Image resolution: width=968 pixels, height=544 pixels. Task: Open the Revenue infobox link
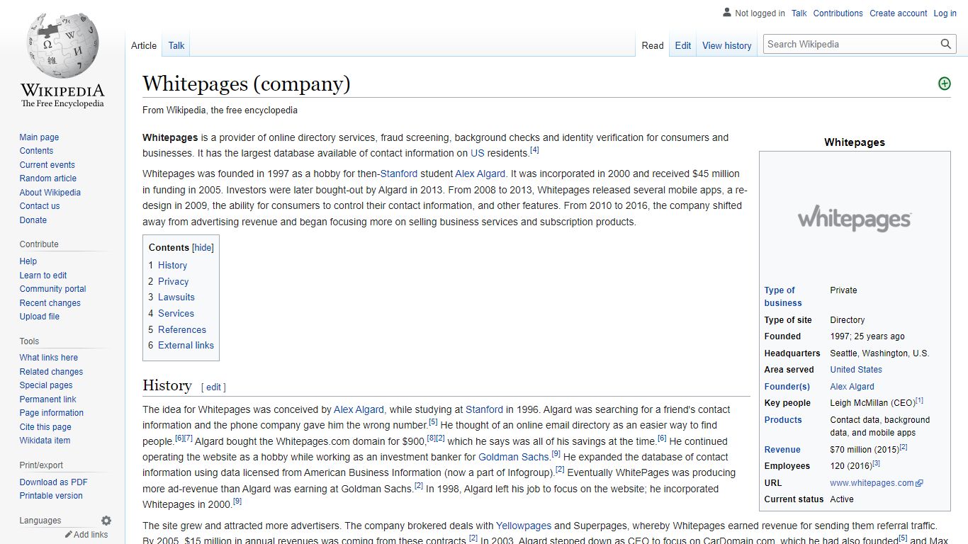tap(782, 450)
